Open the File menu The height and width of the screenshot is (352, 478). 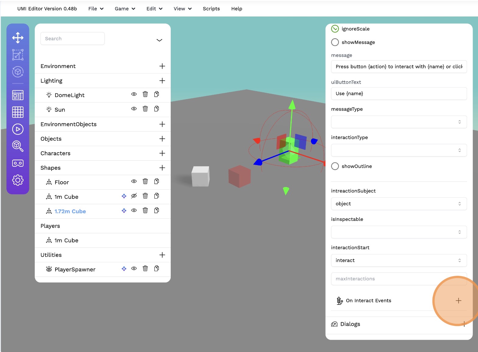[96, 9]
